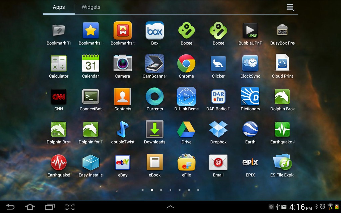Launch Dolphin Browser Beta app

click(59, 129)
